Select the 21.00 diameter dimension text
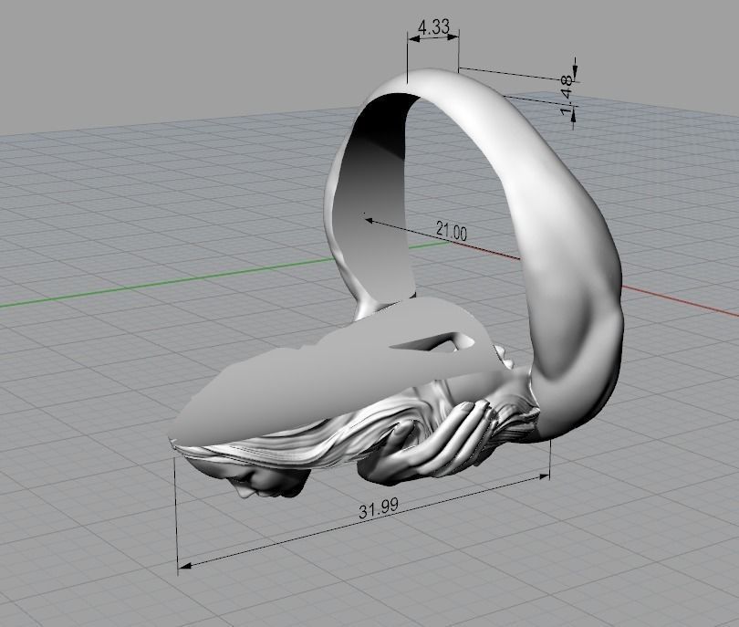 (x=452, y=231)
